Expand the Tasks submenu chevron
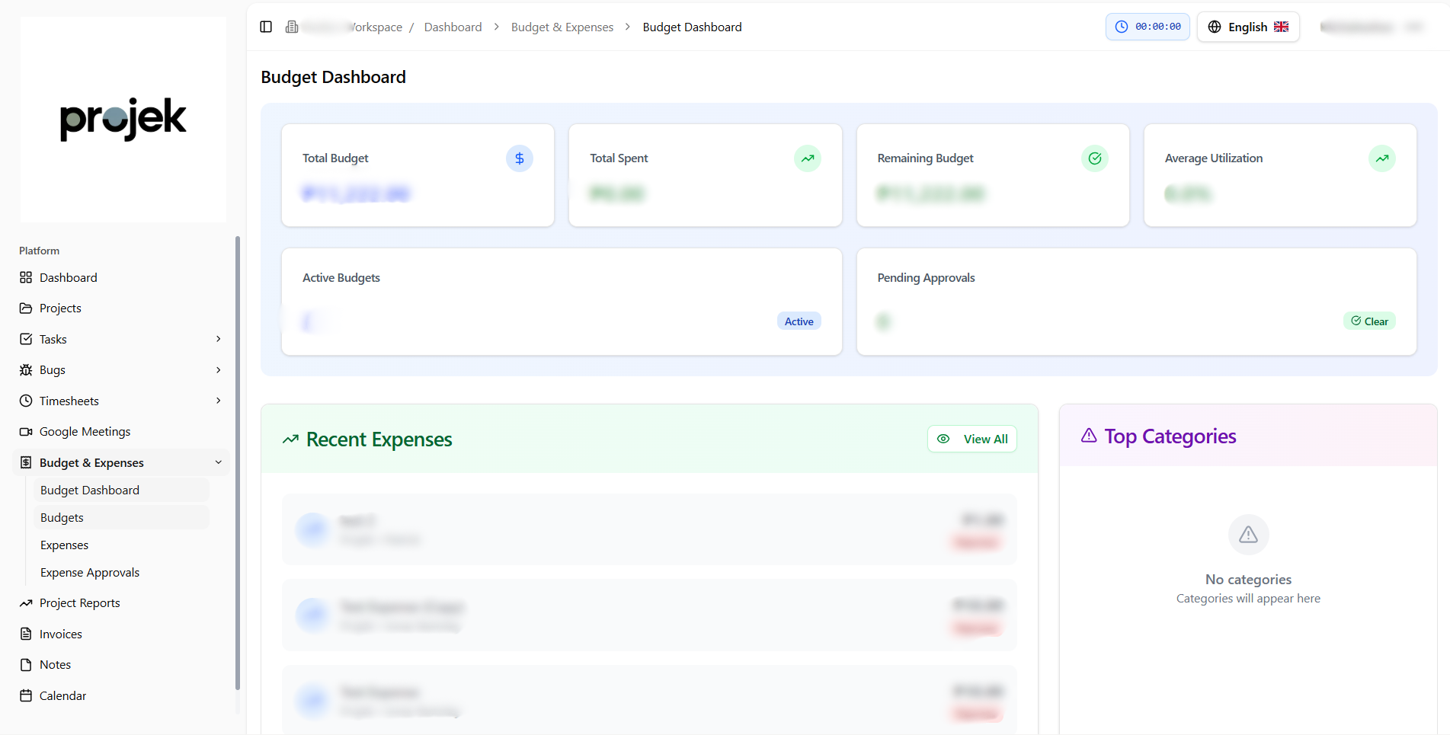1450x735 pixels. 219,339
